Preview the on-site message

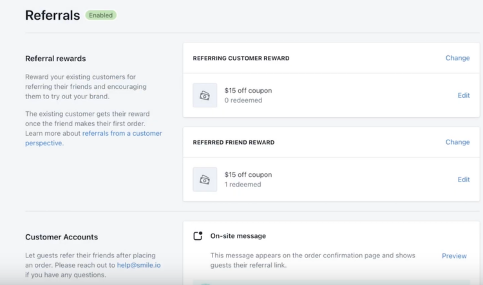click(x=454, y=256)
